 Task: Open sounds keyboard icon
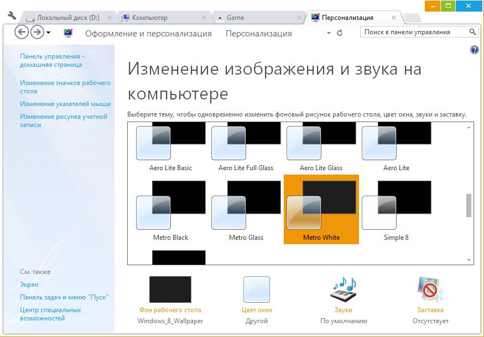point(344,289)
